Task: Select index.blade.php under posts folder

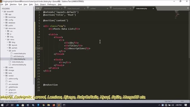Action: tap(19, 59)
